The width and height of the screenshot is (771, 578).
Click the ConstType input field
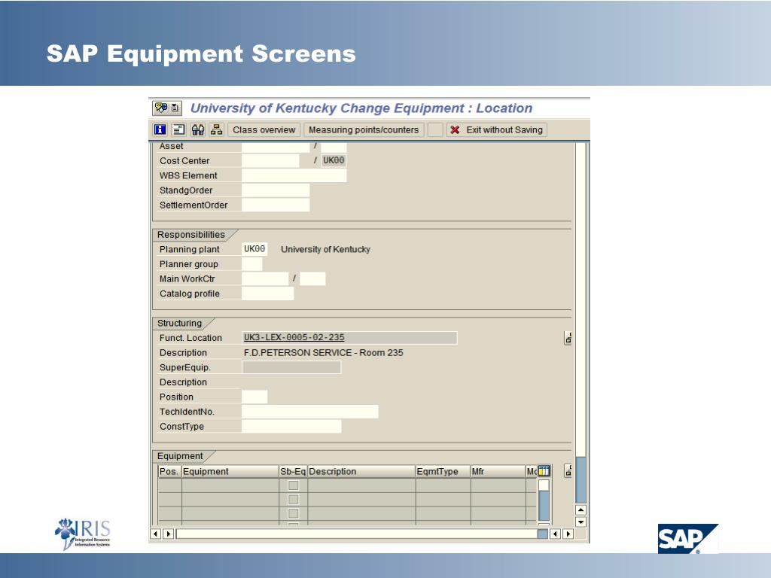291,426
